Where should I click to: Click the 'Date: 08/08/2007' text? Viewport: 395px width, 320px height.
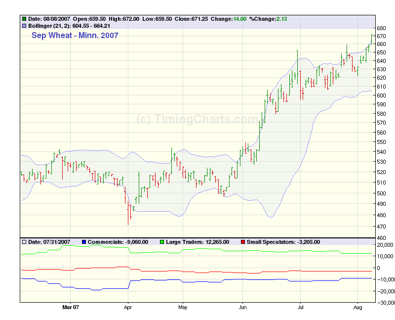point(49,19)
